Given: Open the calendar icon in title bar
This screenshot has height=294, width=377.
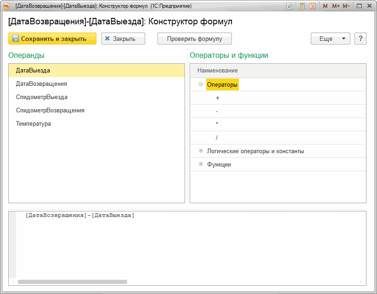Looking at the screenshot, I should coord(313,6).
